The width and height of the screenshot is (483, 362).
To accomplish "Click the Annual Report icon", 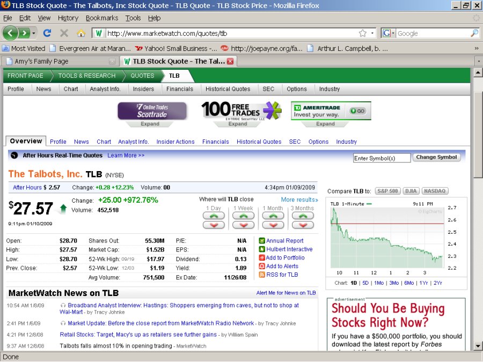I will (x=262, y=241).
